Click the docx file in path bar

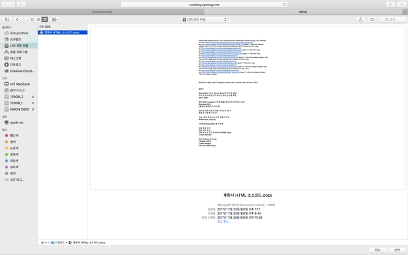click(87, 243)
